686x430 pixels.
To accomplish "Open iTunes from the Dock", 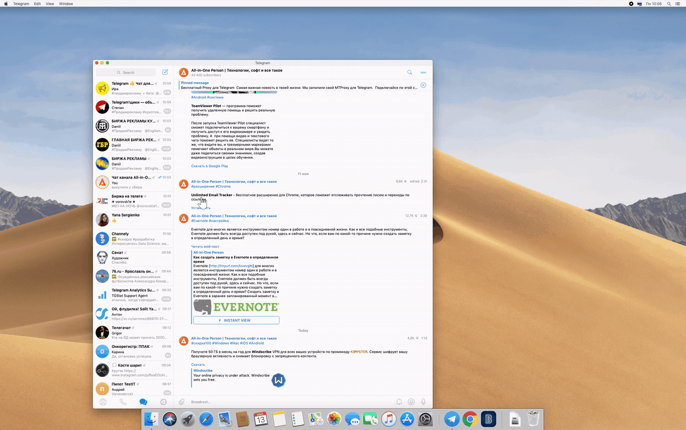I will (389, 419).
